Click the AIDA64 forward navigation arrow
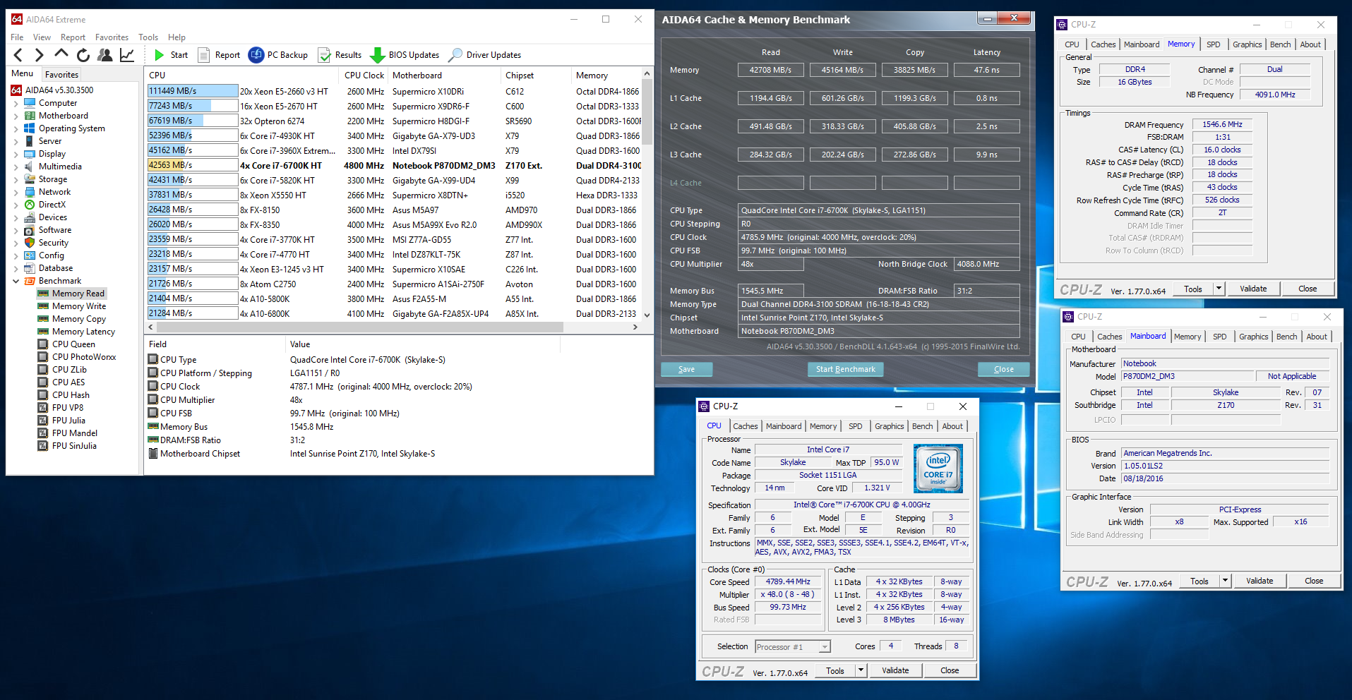Screen dimensions: 1352x700 [40, 55]
